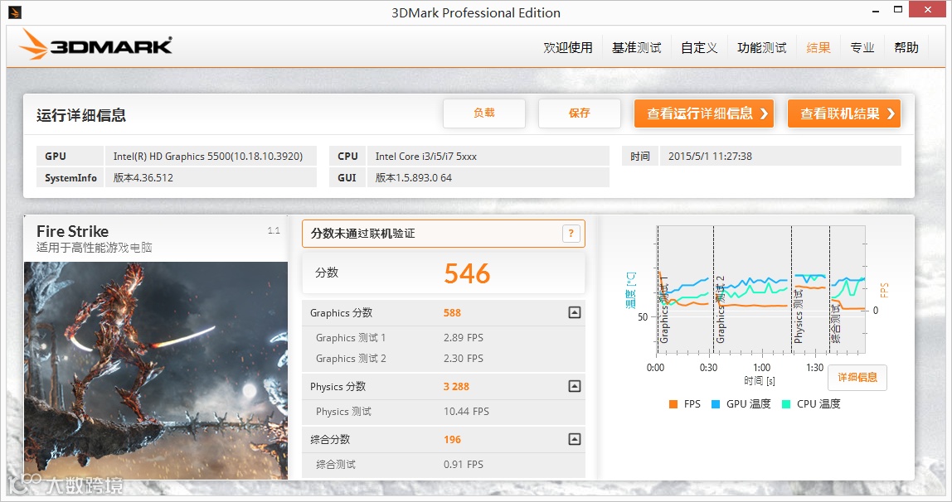952x502 pixels.
Task: Click the 3DMark logo in header
Action: pos(96,45)
